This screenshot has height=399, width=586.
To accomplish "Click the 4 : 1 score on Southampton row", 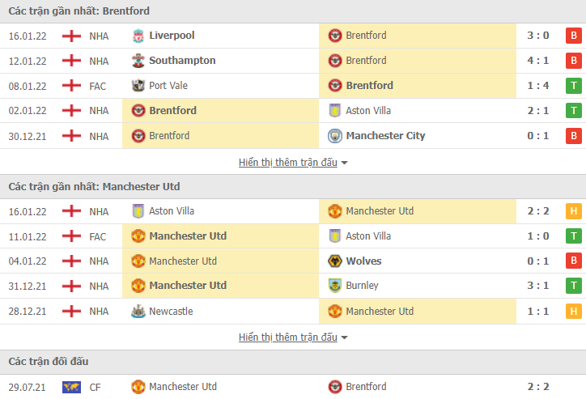I will coord(538,61).
